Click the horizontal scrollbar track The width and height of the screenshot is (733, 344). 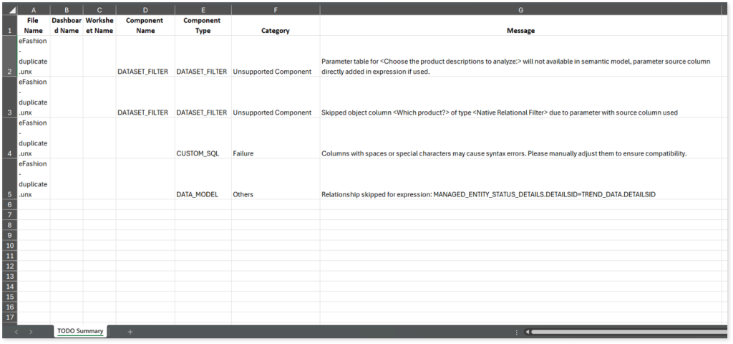click(x=630, y=332)
